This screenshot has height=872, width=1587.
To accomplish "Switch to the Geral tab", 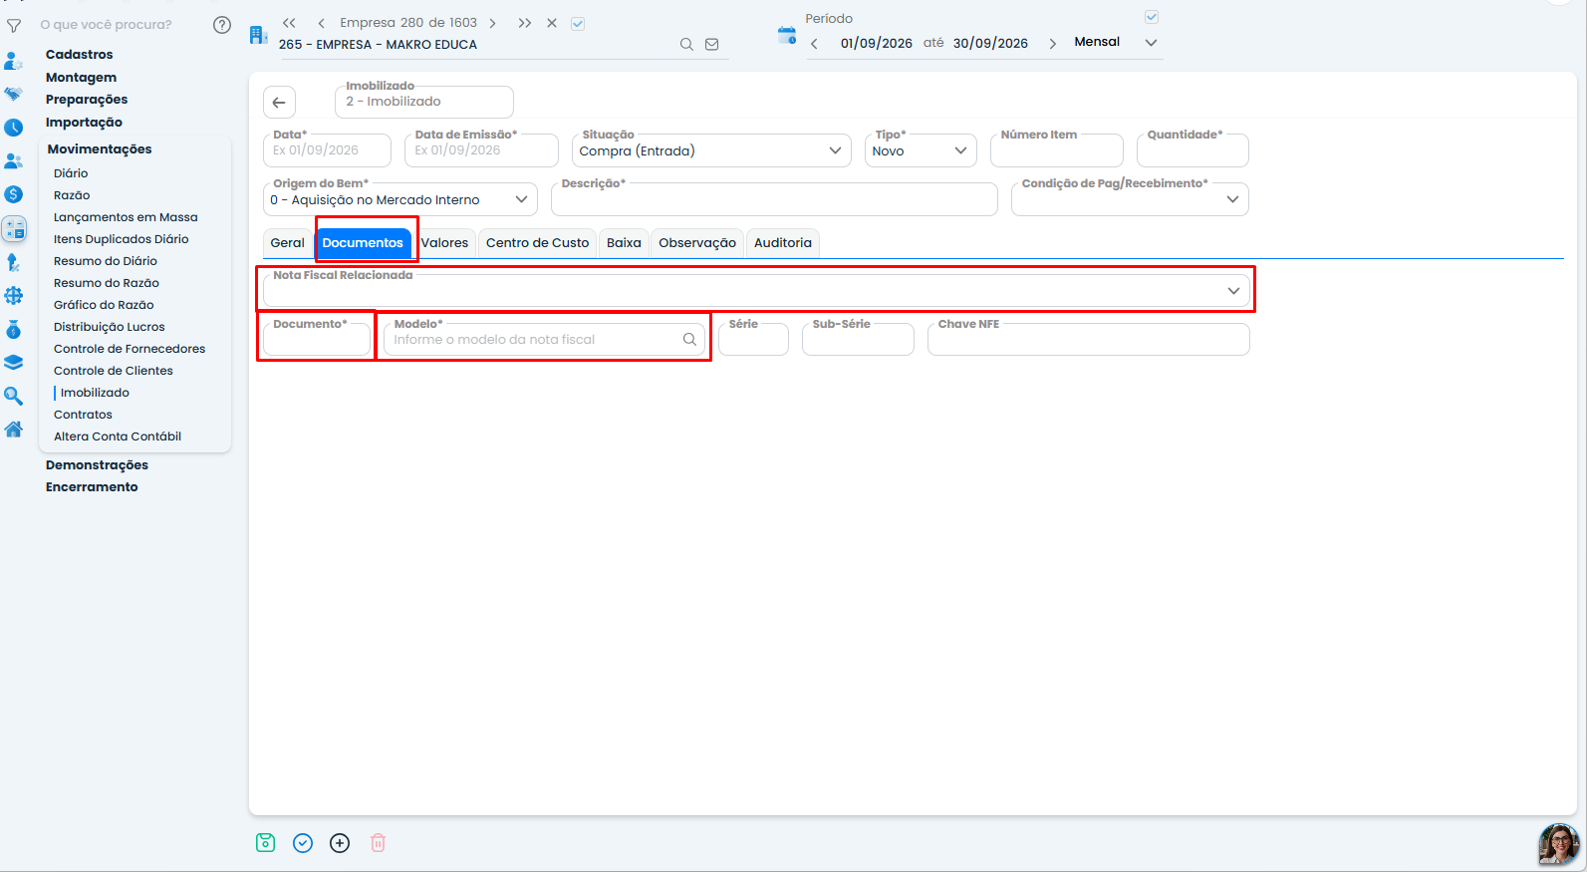I will pyautogui.click(x=288, y=243).
